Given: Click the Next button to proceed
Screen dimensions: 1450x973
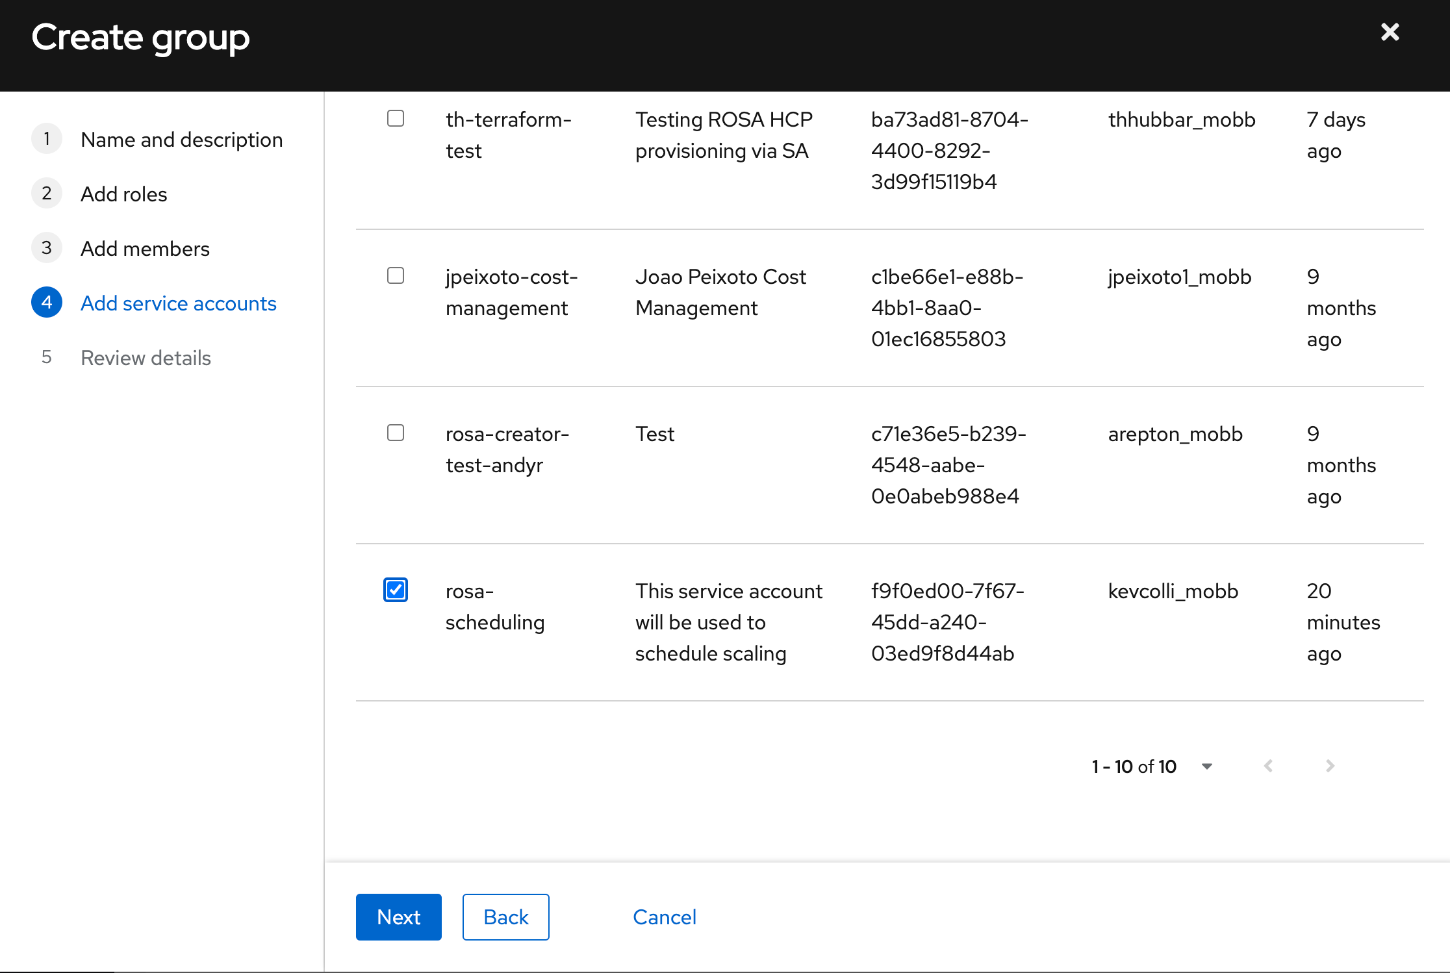Looking at the screenshot, I should (399, 916).
